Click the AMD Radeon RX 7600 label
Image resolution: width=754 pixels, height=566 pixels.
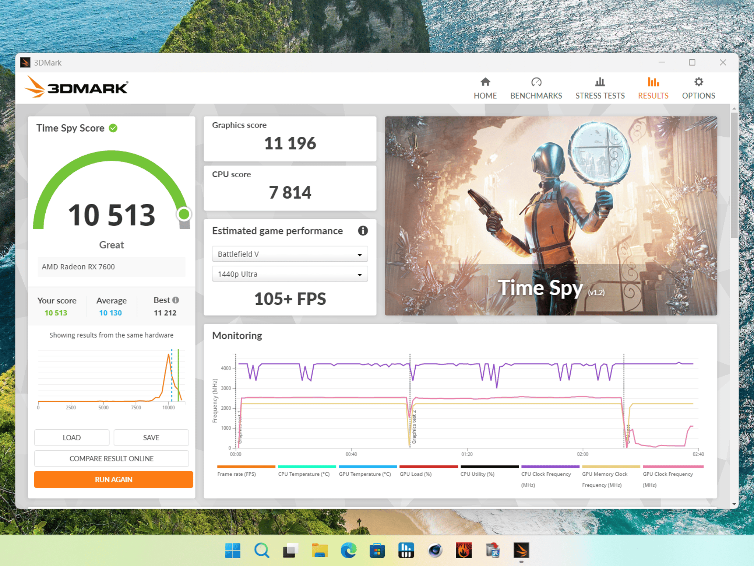tap(78, 267)
